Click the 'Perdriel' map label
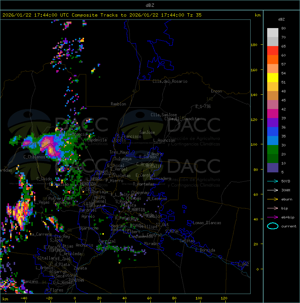The width and height of the screenshot is (300, 303). click(x=88, y=210)
